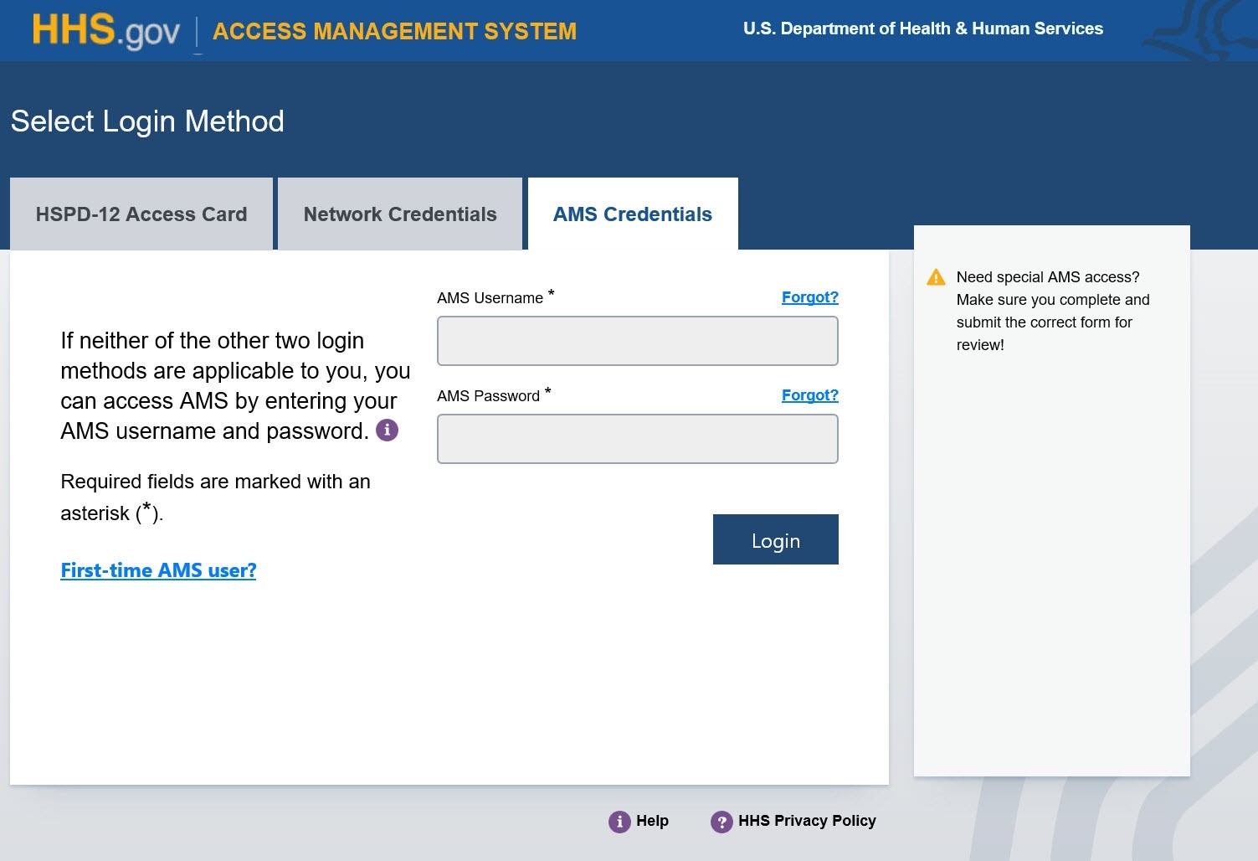Click the question mark icon by Privacy Policy
The height and width of the screenshot is (861, 1258).
pyautogui.click(x=721, y=822)
